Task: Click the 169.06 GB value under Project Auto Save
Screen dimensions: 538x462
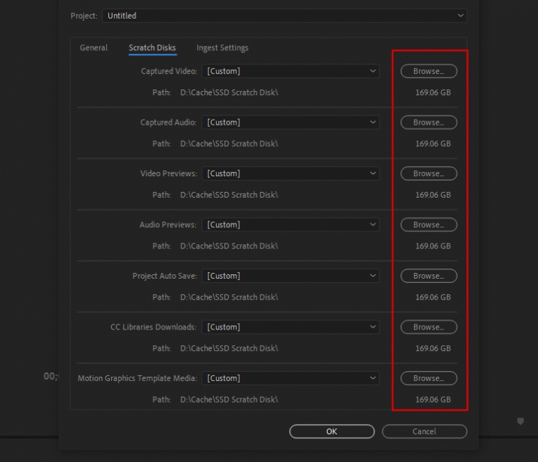Action: (x=433, y=297)
